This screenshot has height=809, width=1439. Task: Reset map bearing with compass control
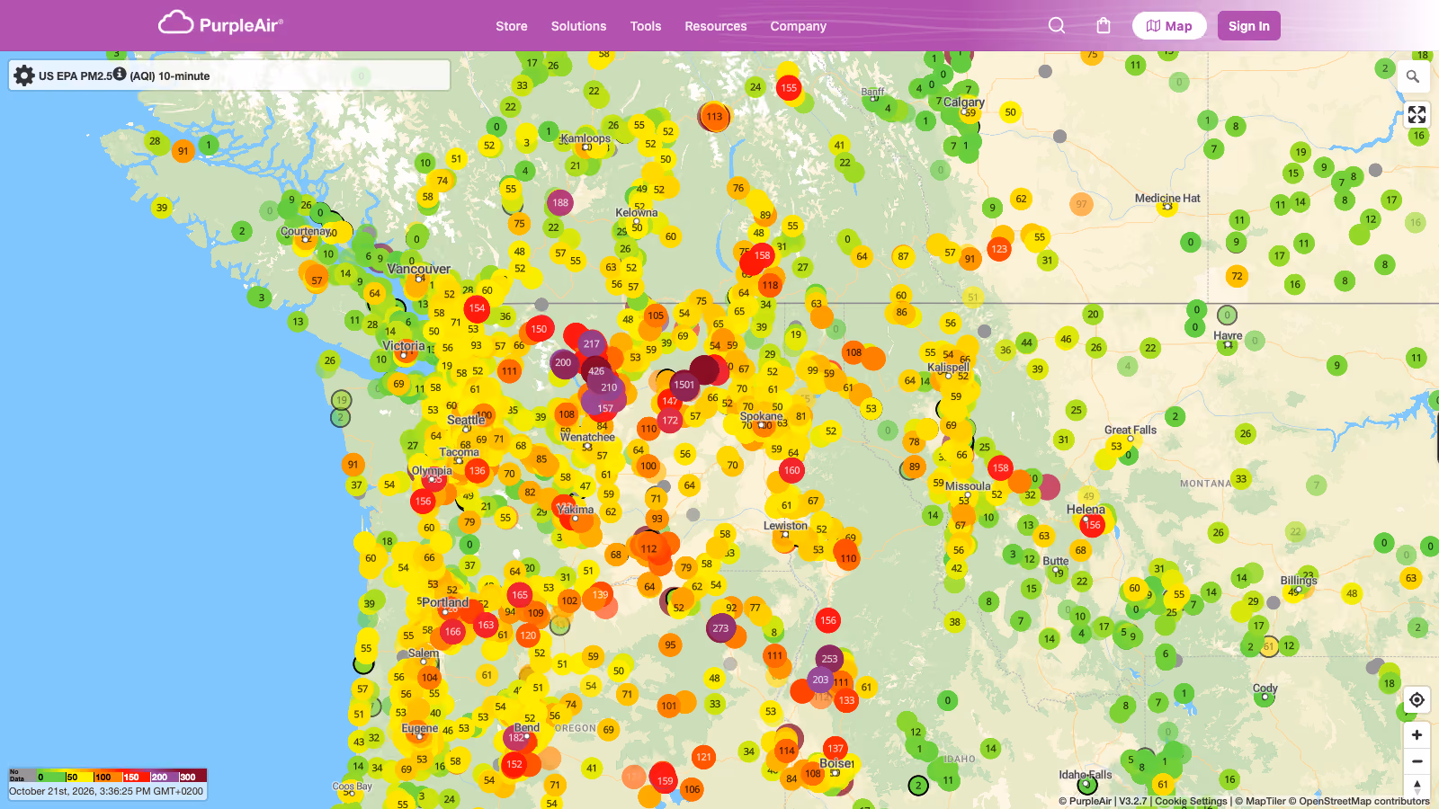(1417, 786)
